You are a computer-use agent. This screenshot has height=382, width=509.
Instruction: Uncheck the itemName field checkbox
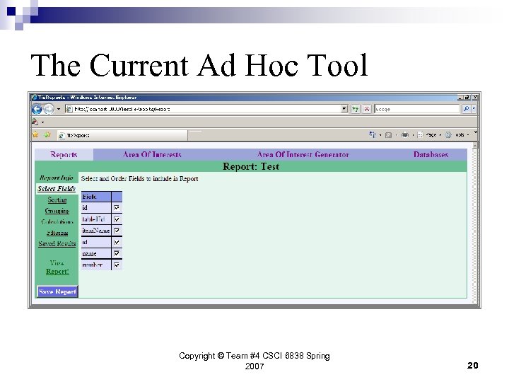117,231
